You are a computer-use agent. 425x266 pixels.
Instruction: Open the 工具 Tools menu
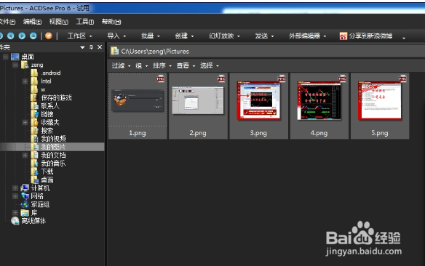(85, 22)
